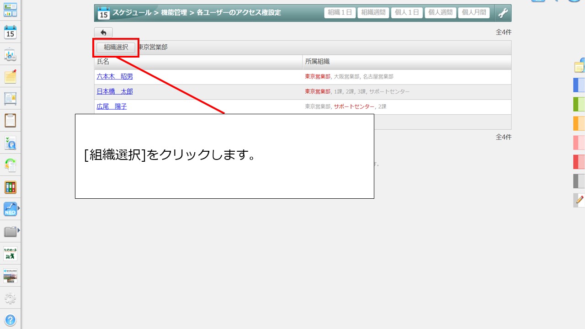Click スケジュール in the breadcrumb

click(x=132, y=13)
